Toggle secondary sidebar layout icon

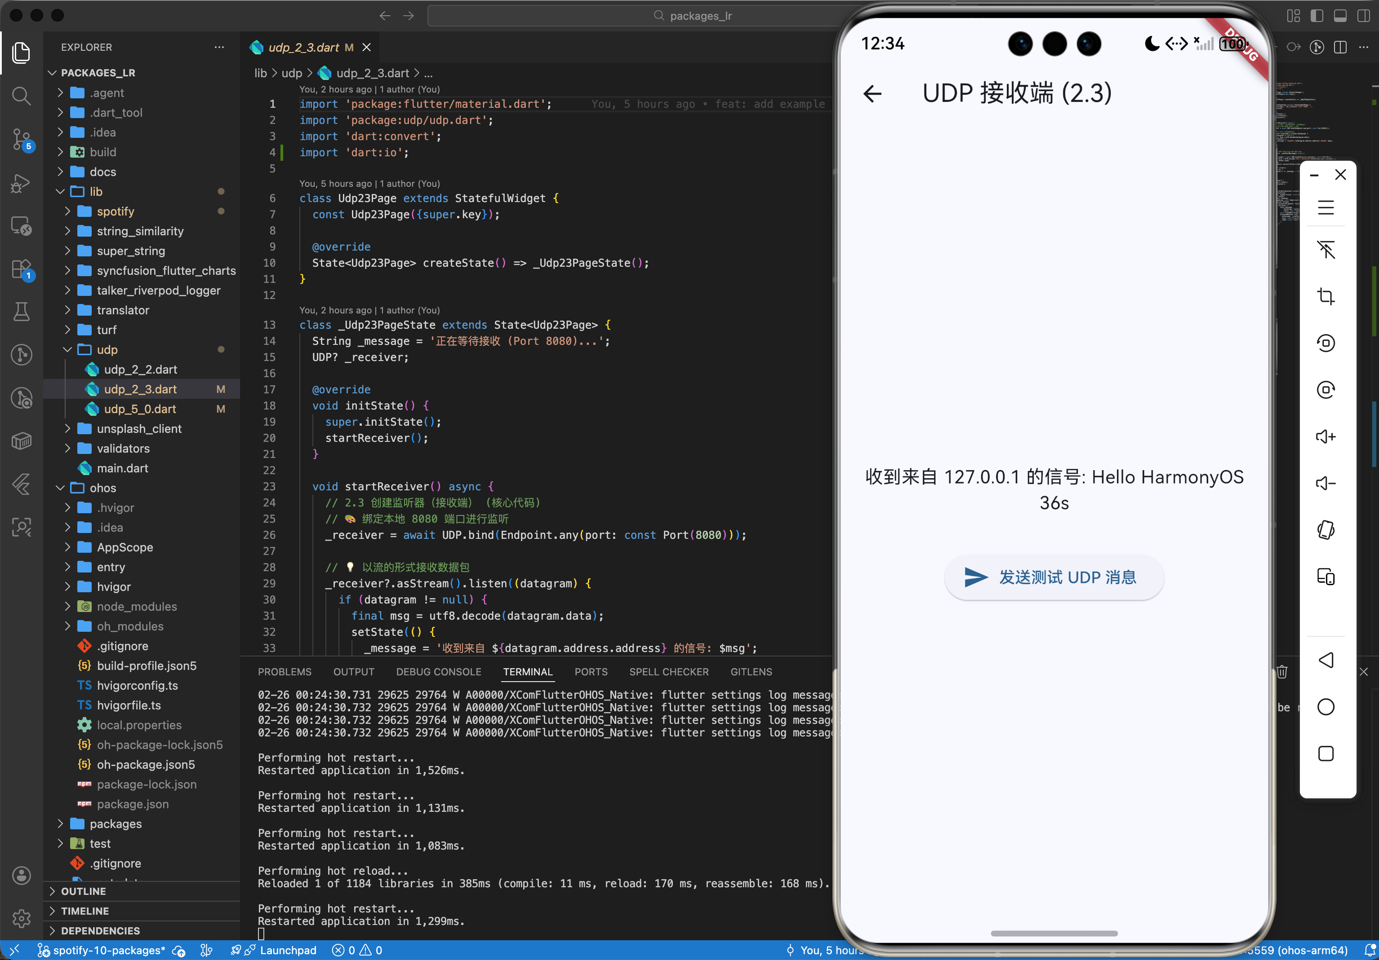click(1363, 16)
